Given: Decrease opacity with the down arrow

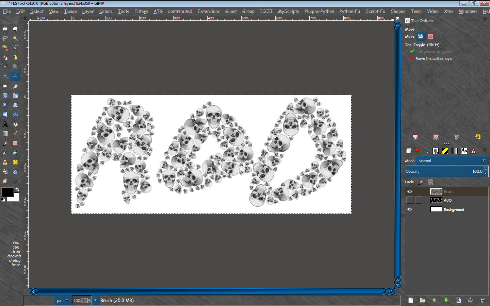Looking at the screenshot, I should pyautogui.click(x=486, y=174).
